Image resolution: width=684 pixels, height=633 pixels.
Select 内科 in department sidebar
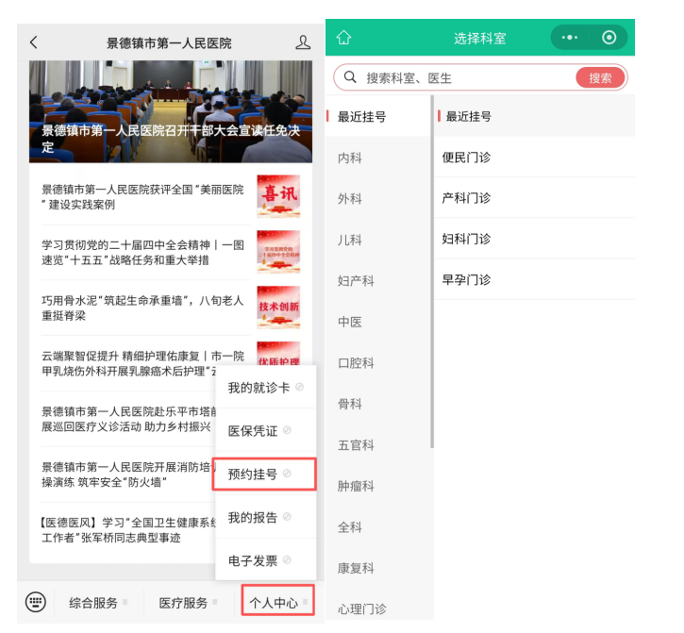(350, 158)
